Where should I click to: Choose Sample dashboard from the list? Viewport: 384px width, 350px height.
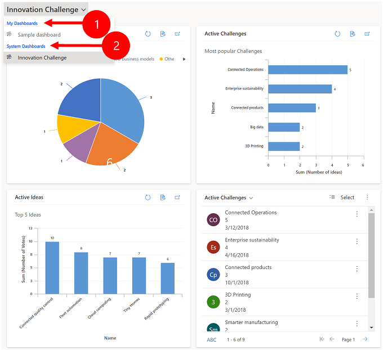click(x=39, y=35)
